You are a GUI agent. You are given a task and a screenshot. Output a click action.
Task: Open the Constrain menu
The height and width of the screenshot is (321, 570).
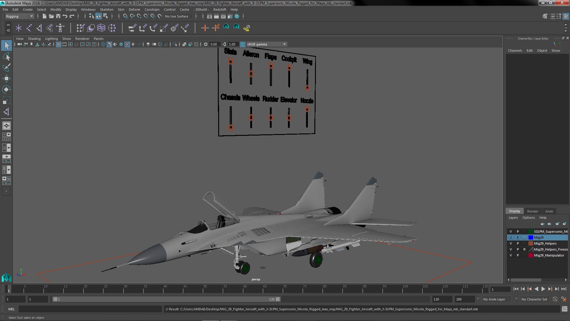coord(152,10)
